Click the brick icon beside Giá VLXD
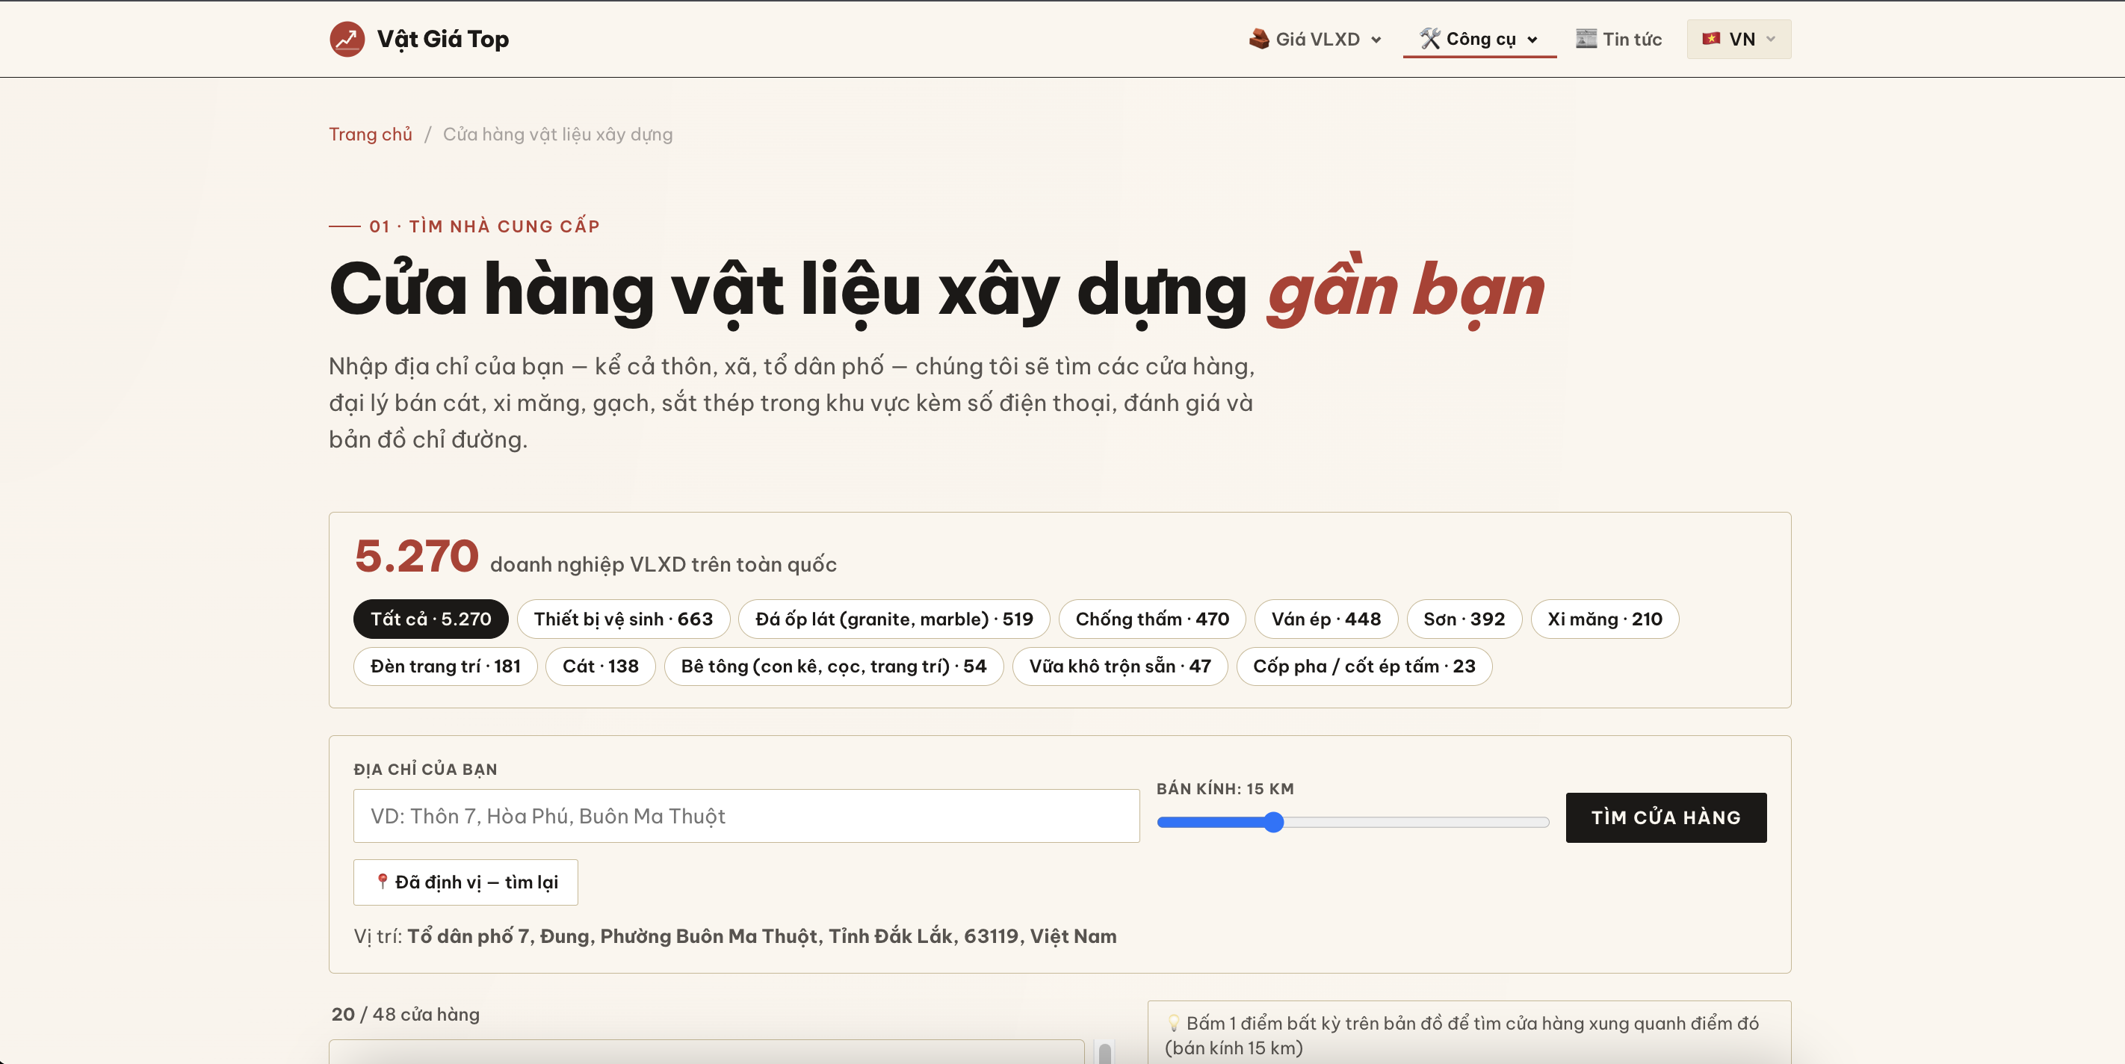The height and width of the screenshot is (1064, 2125). [1258, 39]
